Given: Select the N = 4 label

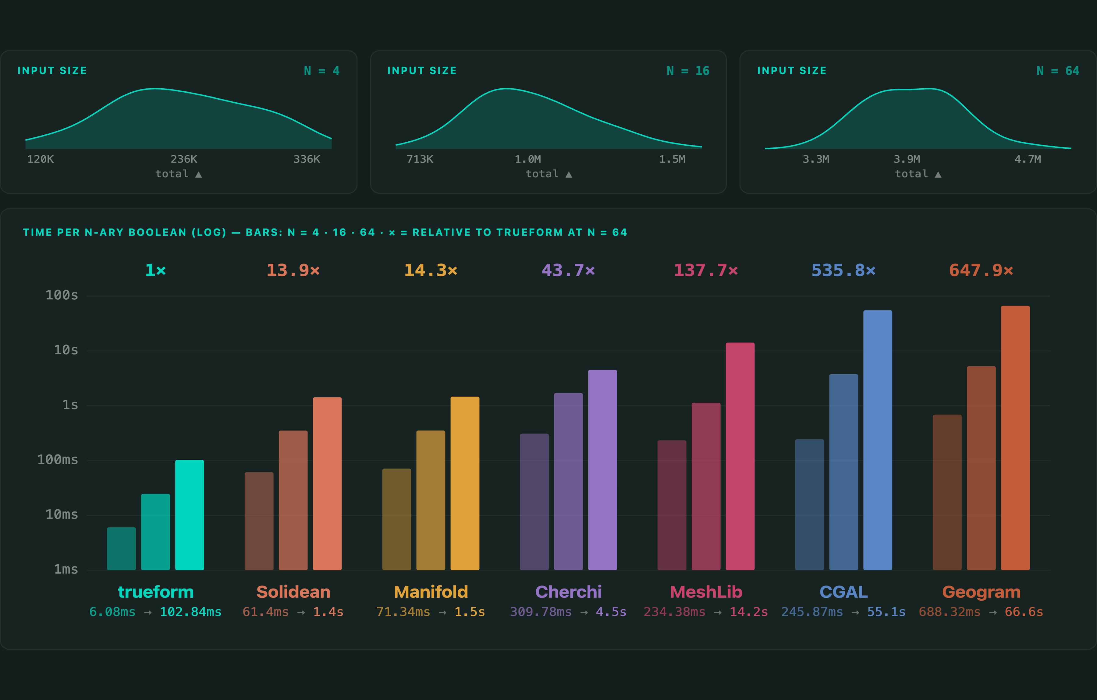Looking at the screenshot, I should pyautogui.click(x=321, y=71).
